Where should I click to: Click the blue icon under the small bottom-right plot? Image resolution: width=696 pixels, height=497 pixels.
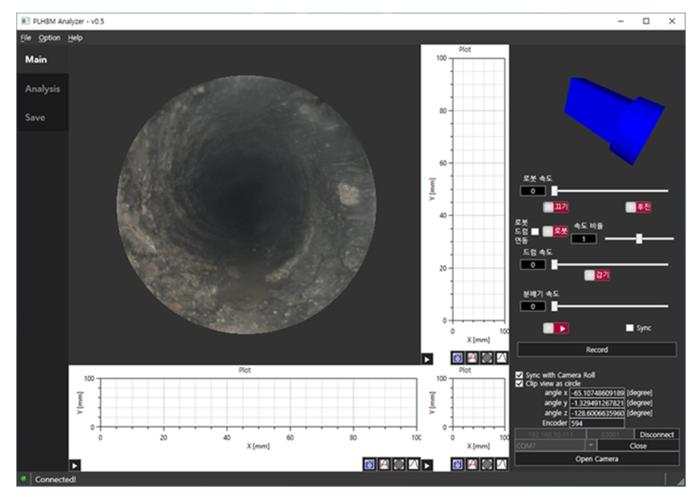[457, 464]
